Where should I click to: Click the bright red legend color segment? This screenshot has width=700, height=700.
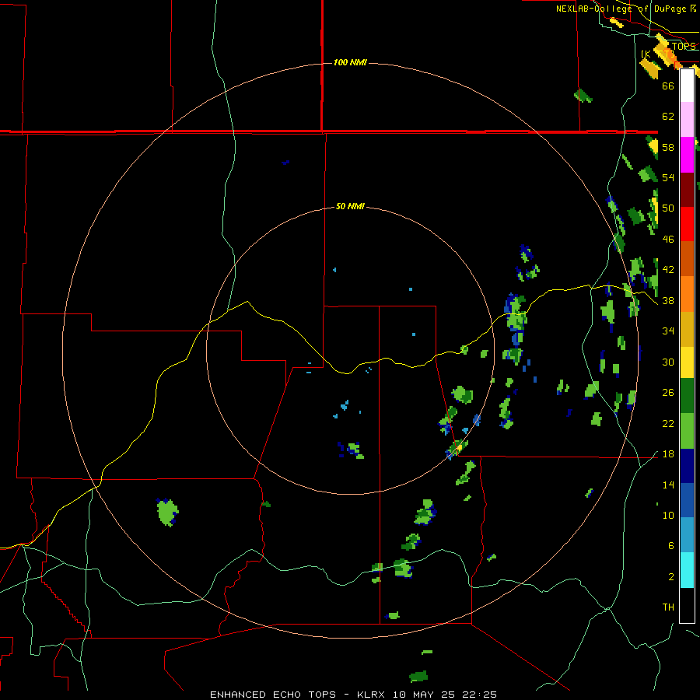click(x=687, y=224)
